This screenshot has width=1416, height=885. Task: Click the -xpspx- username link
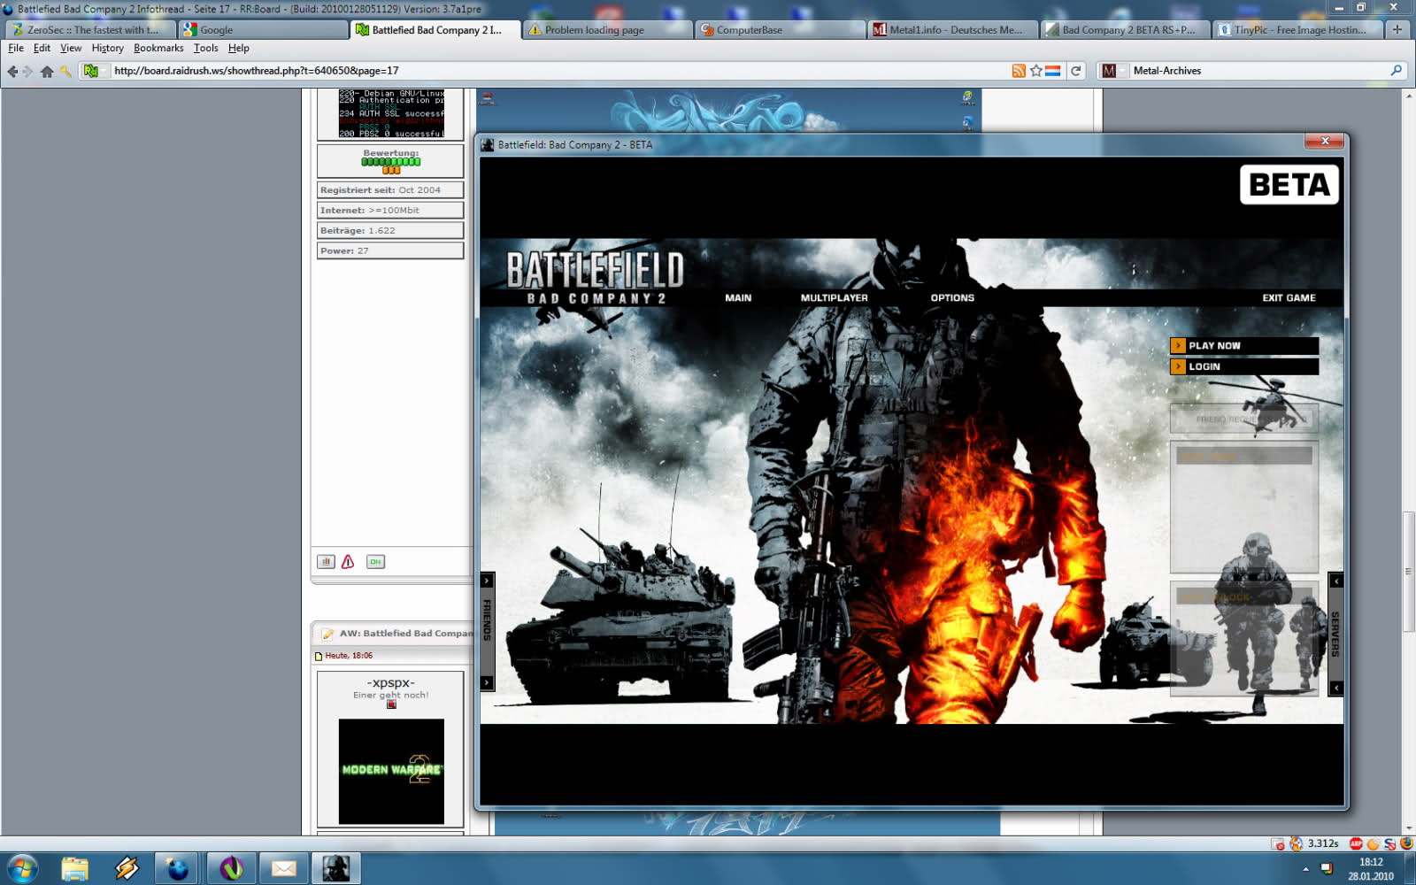coord(390,682)
